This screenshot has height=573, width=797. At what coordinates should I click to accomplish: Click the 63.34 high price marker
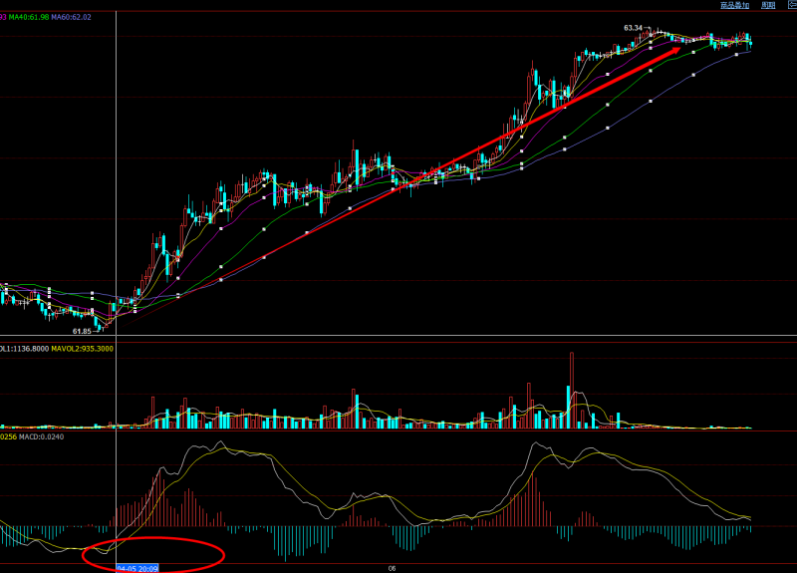pos(633,28)
